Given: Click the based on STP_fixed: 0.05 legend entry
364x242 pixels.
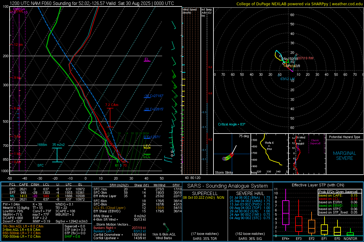Looking at the screenshot, I should 338,212.
